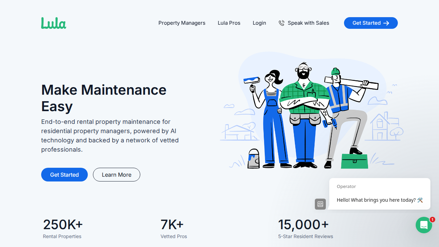Click the Make Maintenance Easy headline
The width and height of the screenshot is (439, 247).
pyautogui.click(x=104, y=98)
